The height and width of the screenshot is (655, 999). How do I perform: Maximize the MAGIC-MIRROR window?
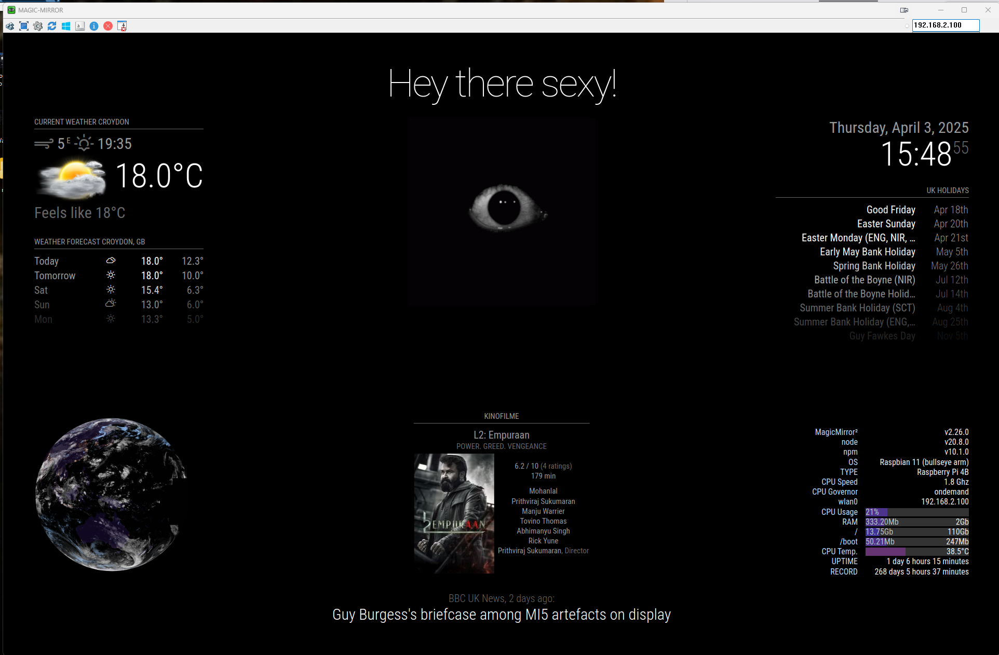coord(964,10)
